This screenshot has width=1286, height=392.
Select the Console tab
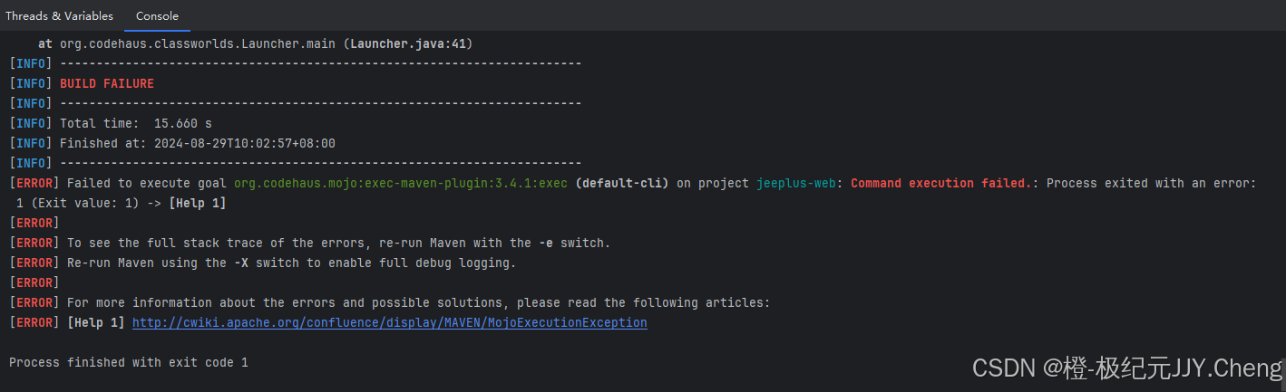click(x=157, y=15)
